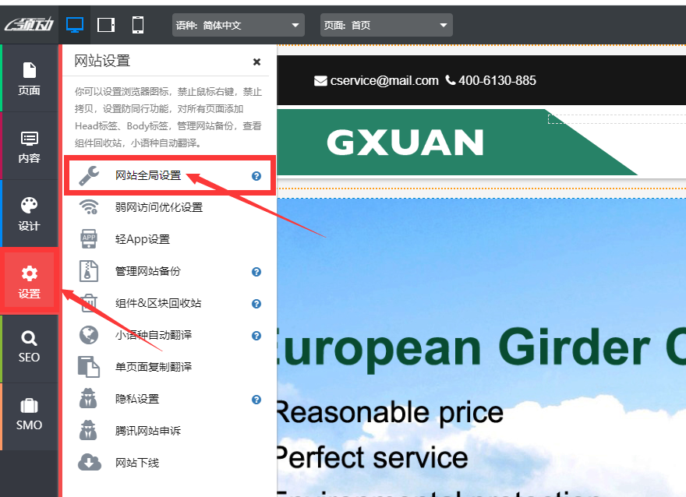Viewport: 686px width, 497px height.
Task: Open the 设计 palette tab
Action: 30,213
